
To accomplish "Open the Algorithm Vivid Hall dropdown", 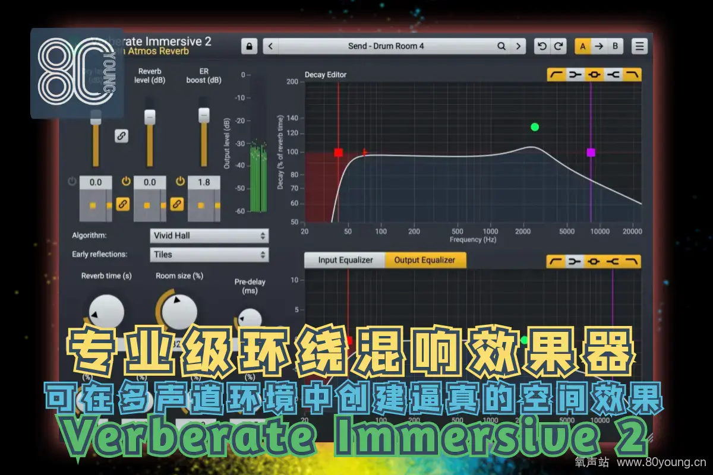I will [209, 236].
